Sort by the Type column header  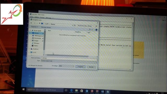89,32
